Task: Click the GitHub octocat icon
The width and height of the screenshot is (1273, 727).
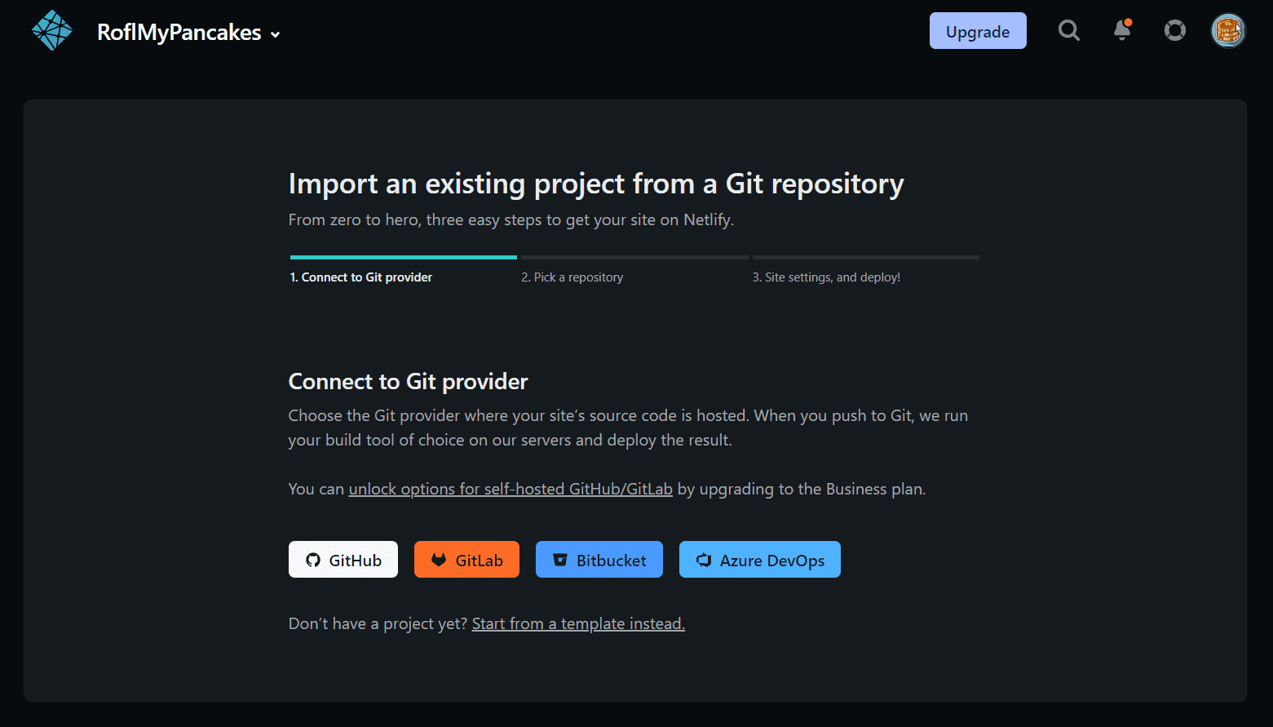Action: coord(313,561)
